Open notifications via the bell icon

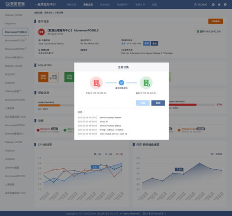click(219, 5)
